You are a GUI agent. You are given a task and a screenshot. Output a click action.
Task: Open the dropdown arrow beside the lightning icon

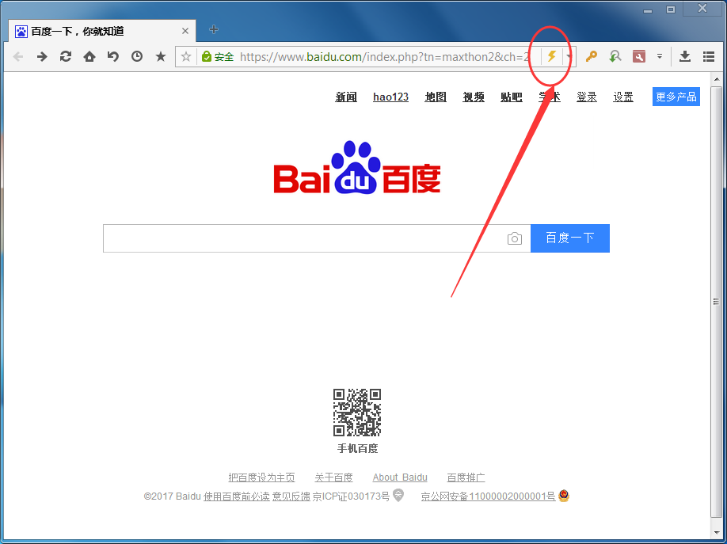pos(567,56)
